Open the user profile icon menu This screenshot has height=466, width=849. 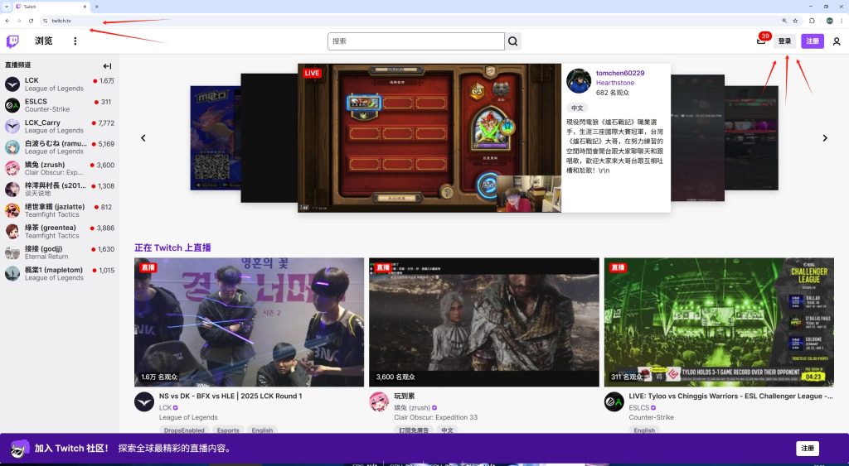pyautogui.click(x=837, y=41)
